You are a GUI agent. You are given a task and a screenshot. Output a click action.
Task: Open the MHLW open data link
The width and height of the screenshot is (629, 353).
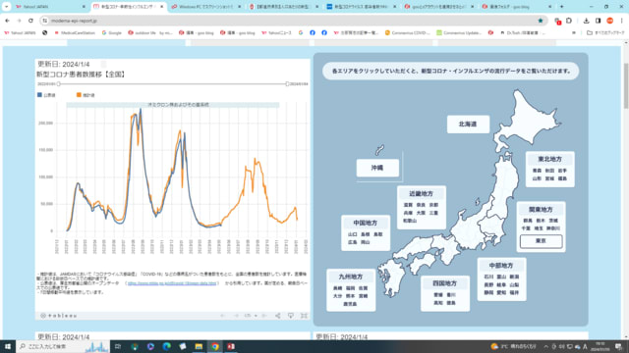pos(172,283)
